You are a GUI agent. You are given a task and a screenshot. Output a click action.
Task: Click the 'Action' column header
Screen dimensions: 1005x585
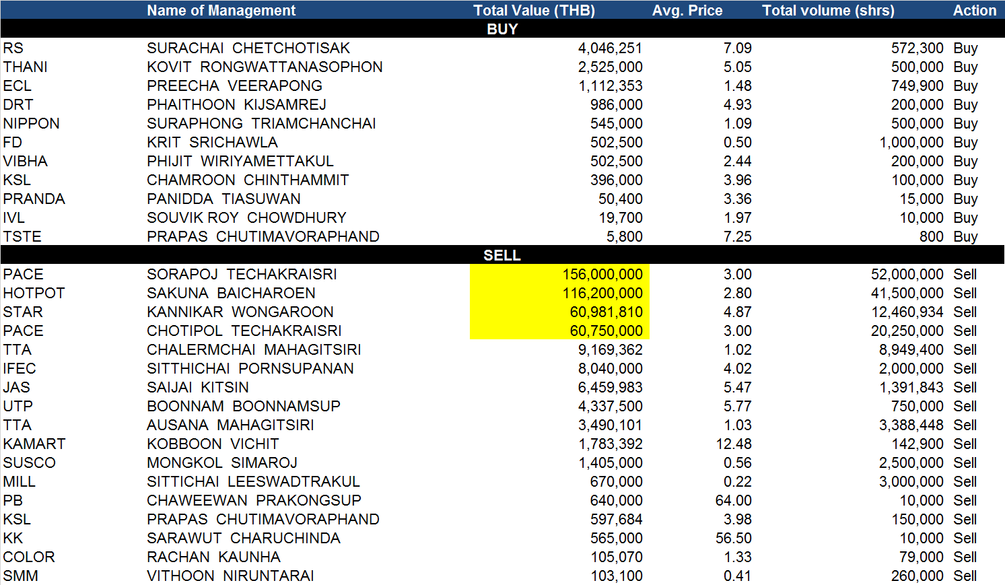click(974, 10)
